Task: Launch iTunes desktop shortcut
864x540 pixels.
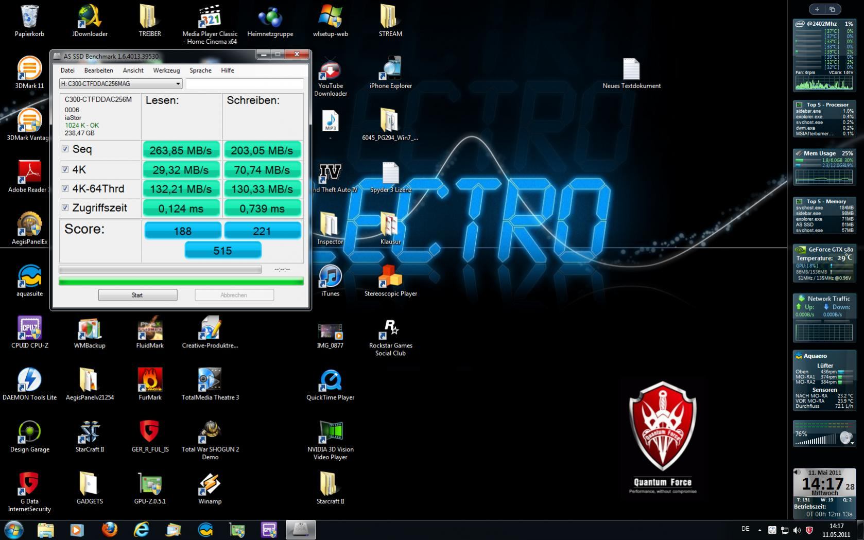Action: [330, 281]
